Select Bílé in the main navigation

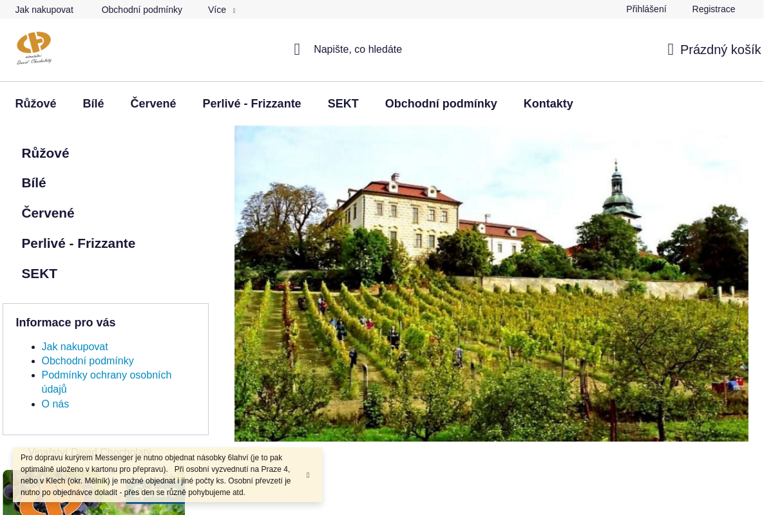(x=93, y=104)
